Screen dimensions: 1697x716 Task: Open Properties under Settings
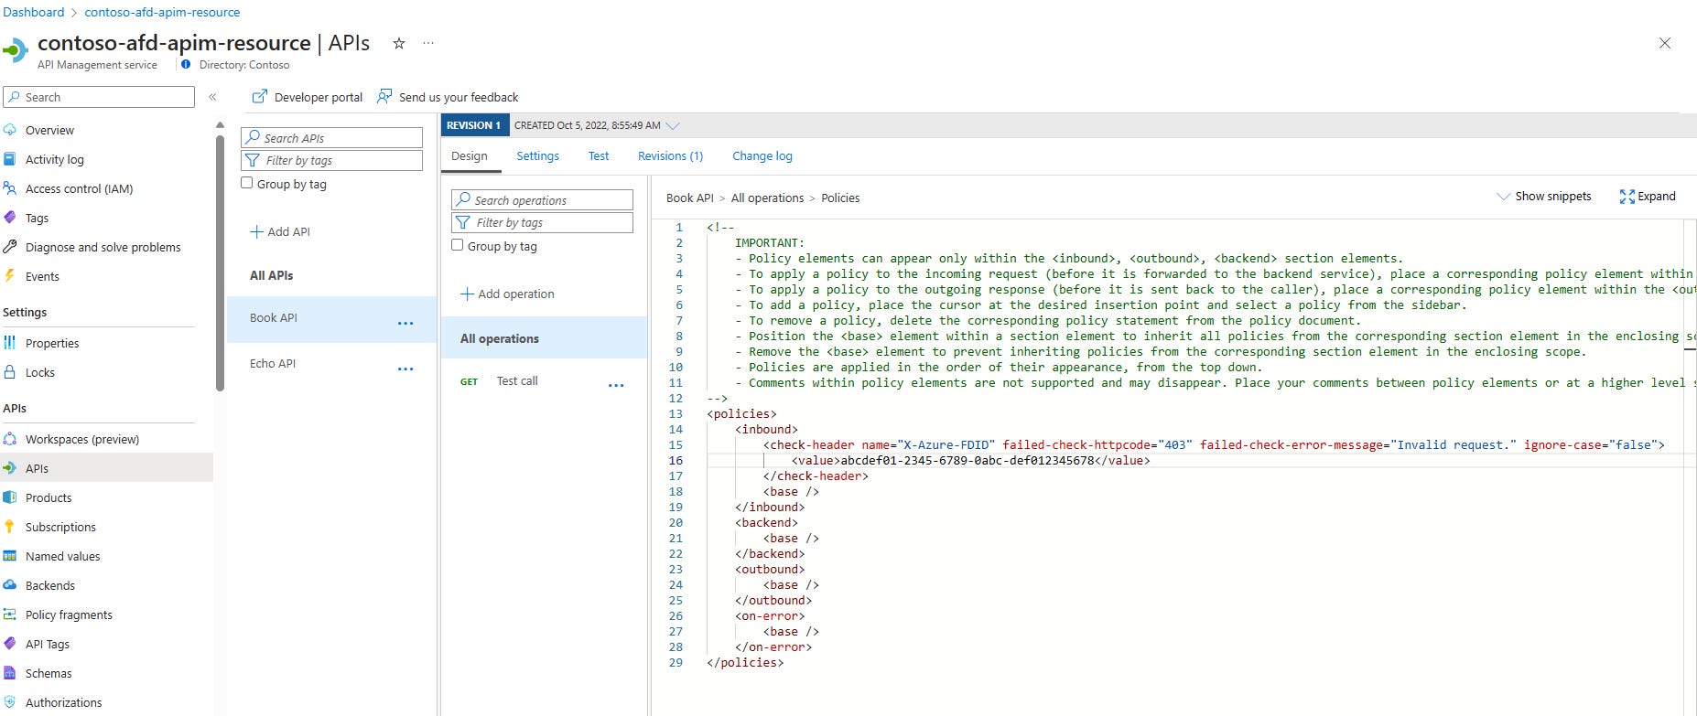[52, 343]
